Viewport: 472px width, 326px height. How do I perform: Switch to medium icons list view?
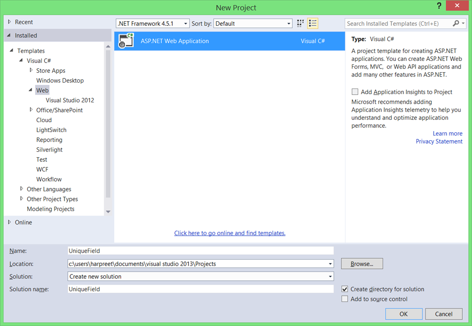tap(313, 24)
